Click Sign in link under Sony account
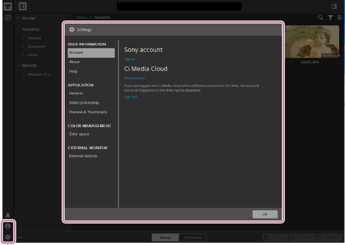Image resolution: width=345 pixels, height=245 pixels. coord(129,59)
